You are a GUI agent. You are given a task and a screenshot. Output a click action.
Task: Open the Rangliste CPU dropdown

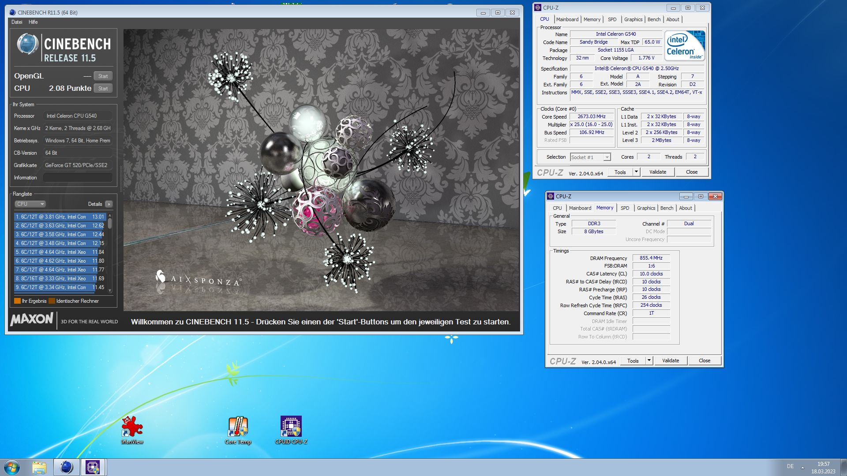[30, 204]
